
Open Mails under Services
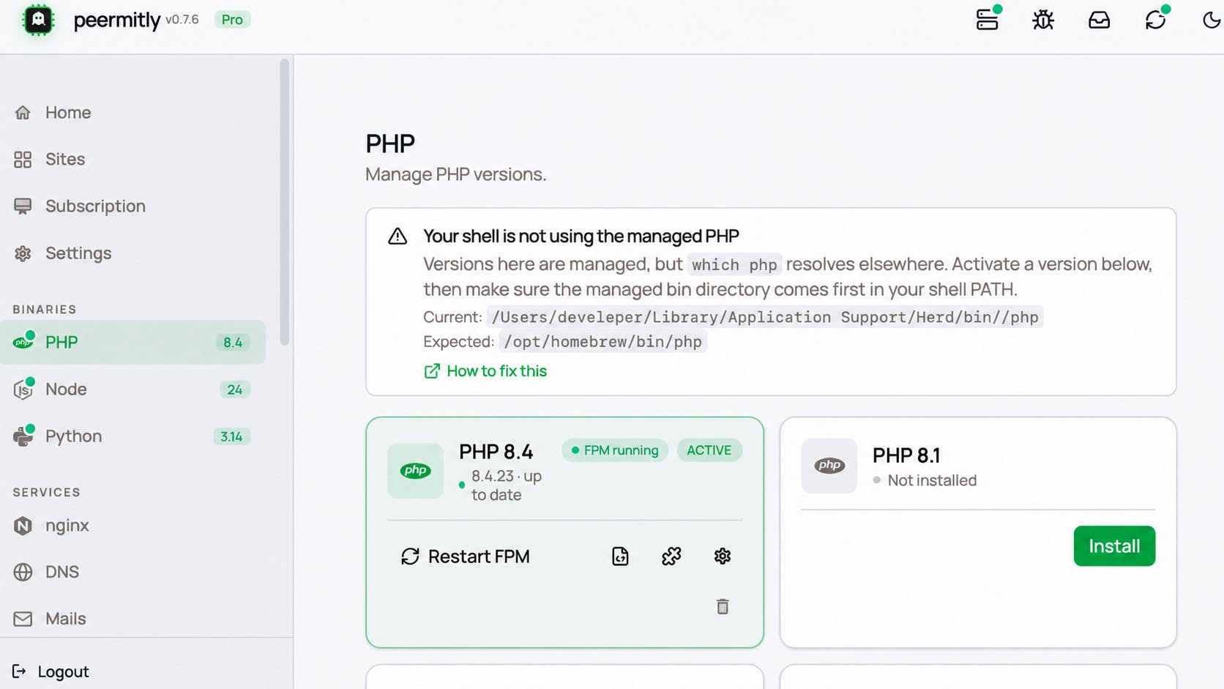133,619
